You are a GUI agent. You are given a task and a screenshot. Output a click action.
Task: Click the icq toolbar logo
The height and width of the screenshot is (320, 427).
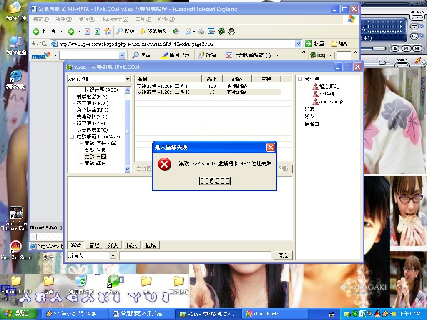point(318,55)
